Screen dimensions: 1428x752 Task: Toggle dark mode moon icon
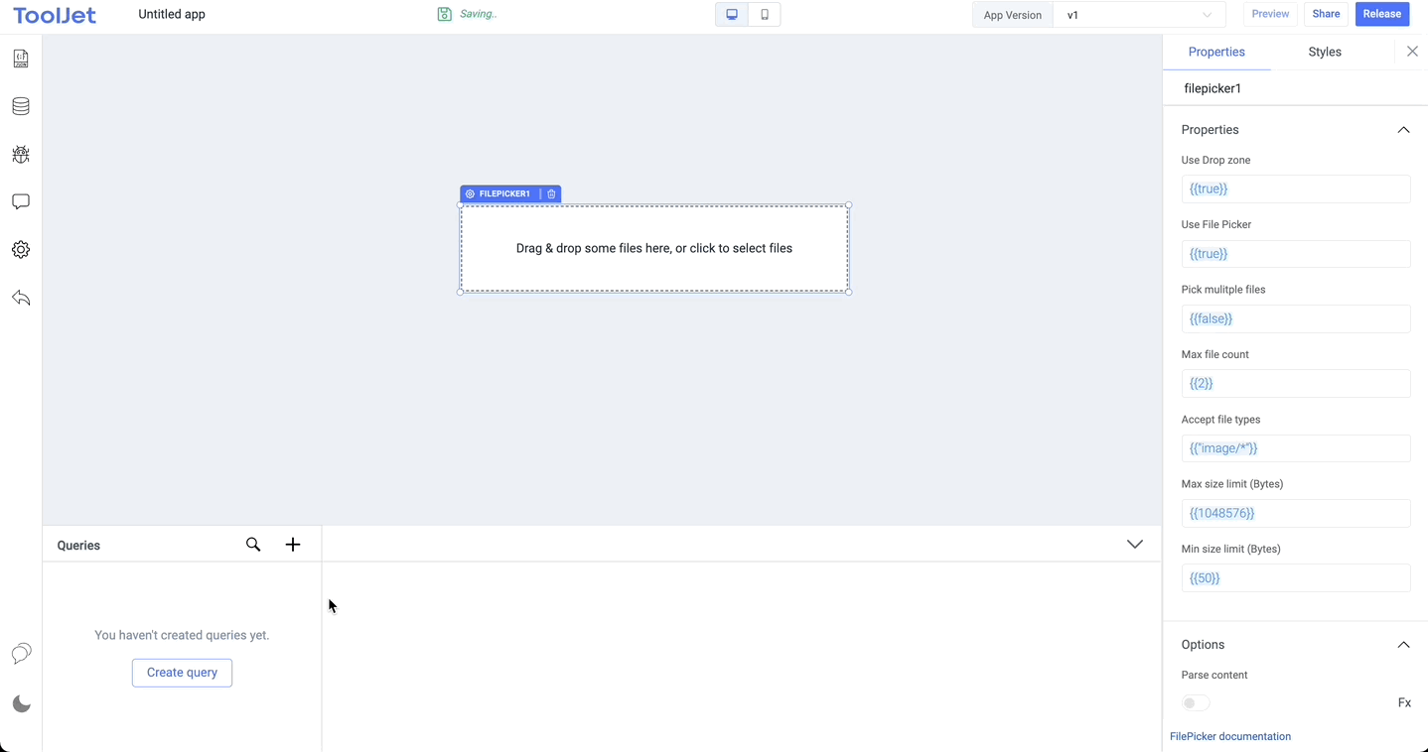coord(21,704)
